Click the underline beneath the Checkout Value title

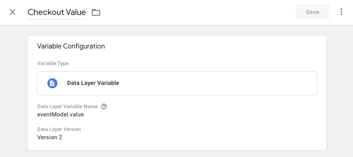coord(57,19)
